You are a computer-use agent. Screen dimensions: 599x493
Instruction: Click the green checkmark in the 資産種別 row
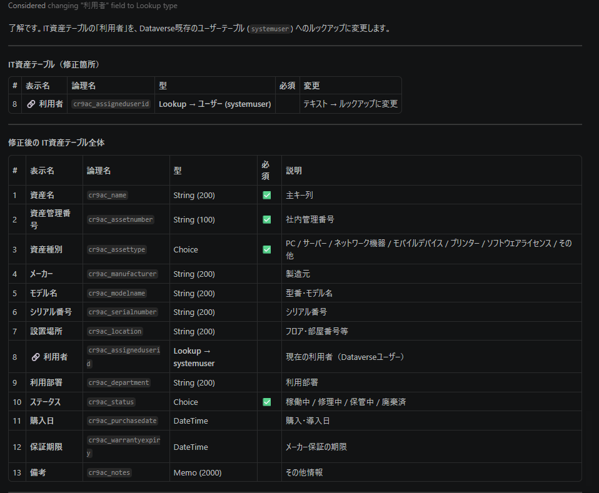point(267,249)
